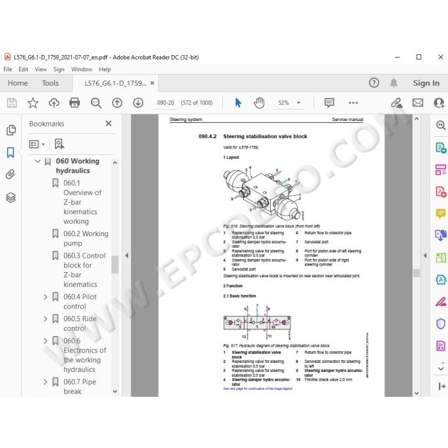
Task: Close the Bookmarks panel
Action: pos(108,124)
